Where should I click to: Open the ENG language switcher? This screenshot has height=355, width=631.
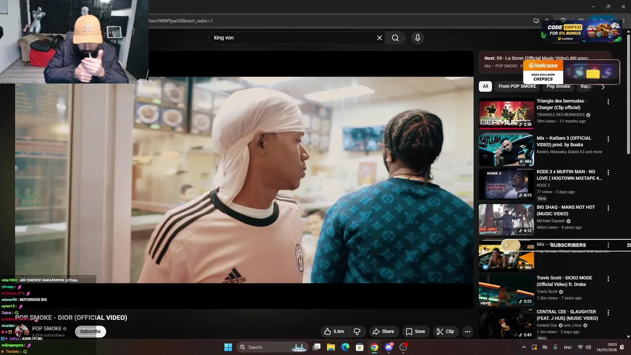click(x=568, y=347)
